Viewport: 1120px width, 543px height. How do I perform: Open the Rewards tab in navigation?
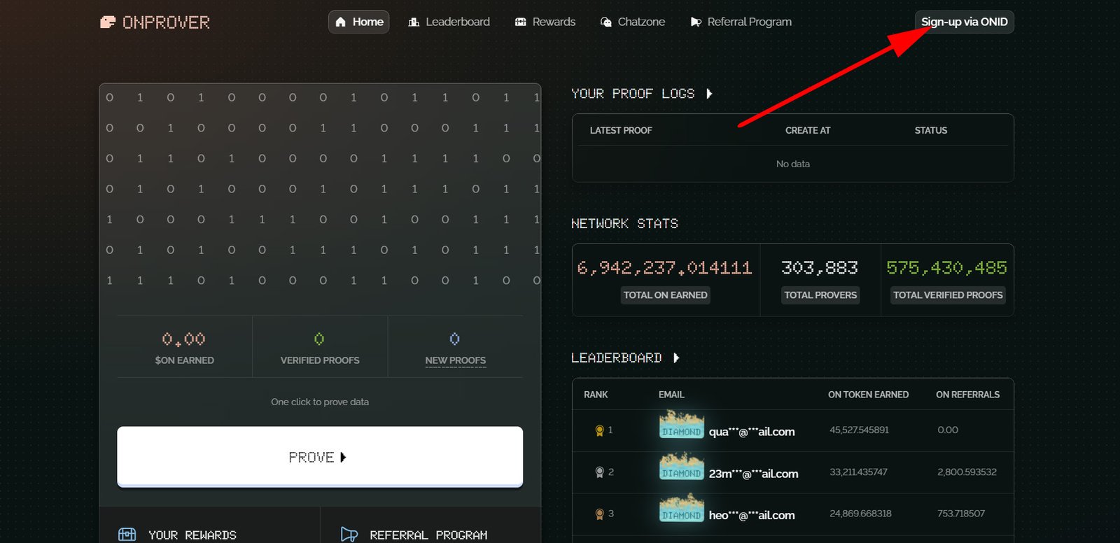(x=553, y=22)
